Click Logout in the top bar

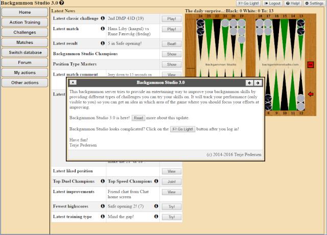(272, 4)
